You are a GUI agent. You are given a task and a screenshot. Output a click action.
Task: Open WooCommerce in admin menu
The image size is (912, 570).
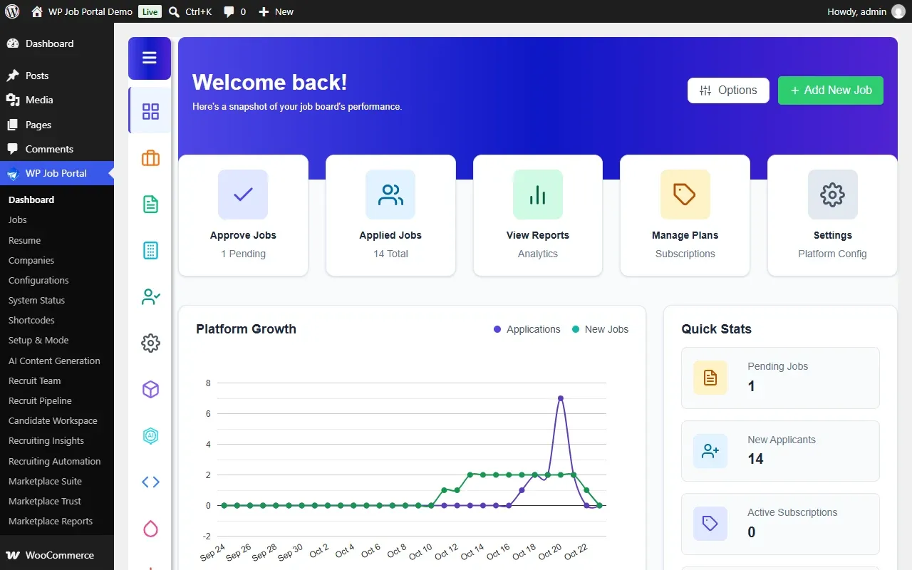[x=57, y=555]
